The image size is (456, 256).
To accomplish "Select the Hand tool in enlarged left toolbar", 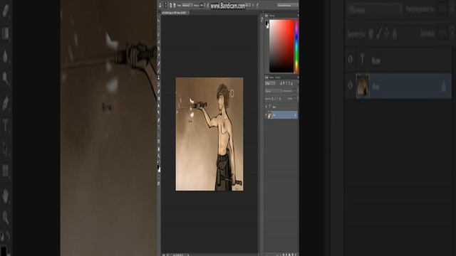I will pyautogui.click(x=5, y=195).
